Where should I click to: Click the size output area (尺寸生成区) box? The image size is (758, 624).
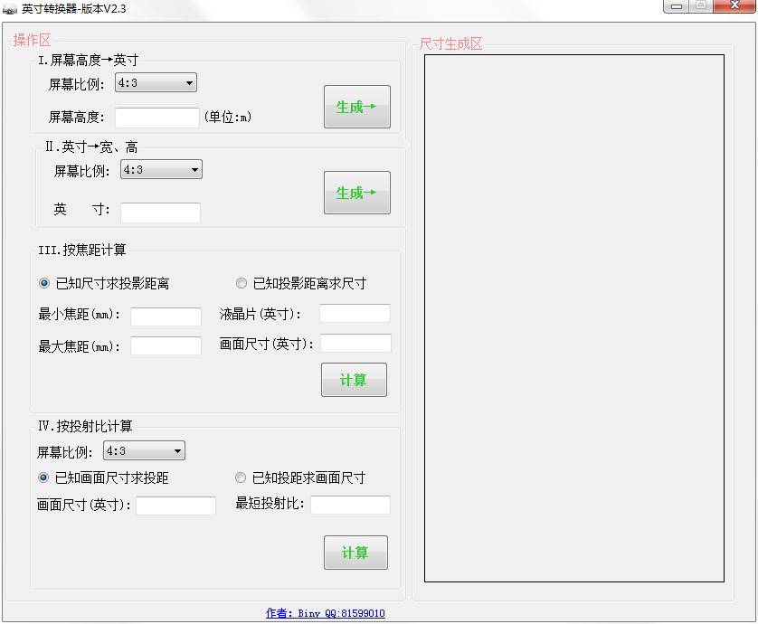(573, 318)
